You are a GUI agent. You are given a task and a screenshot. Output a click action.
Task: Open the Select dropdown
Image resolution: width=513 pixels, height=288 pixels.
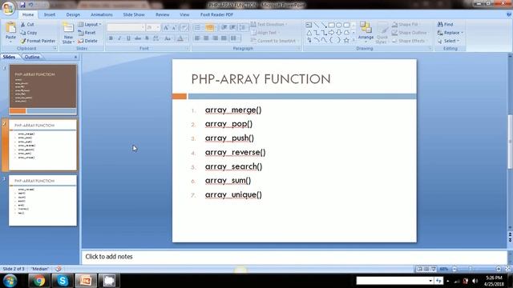[449, 41]
